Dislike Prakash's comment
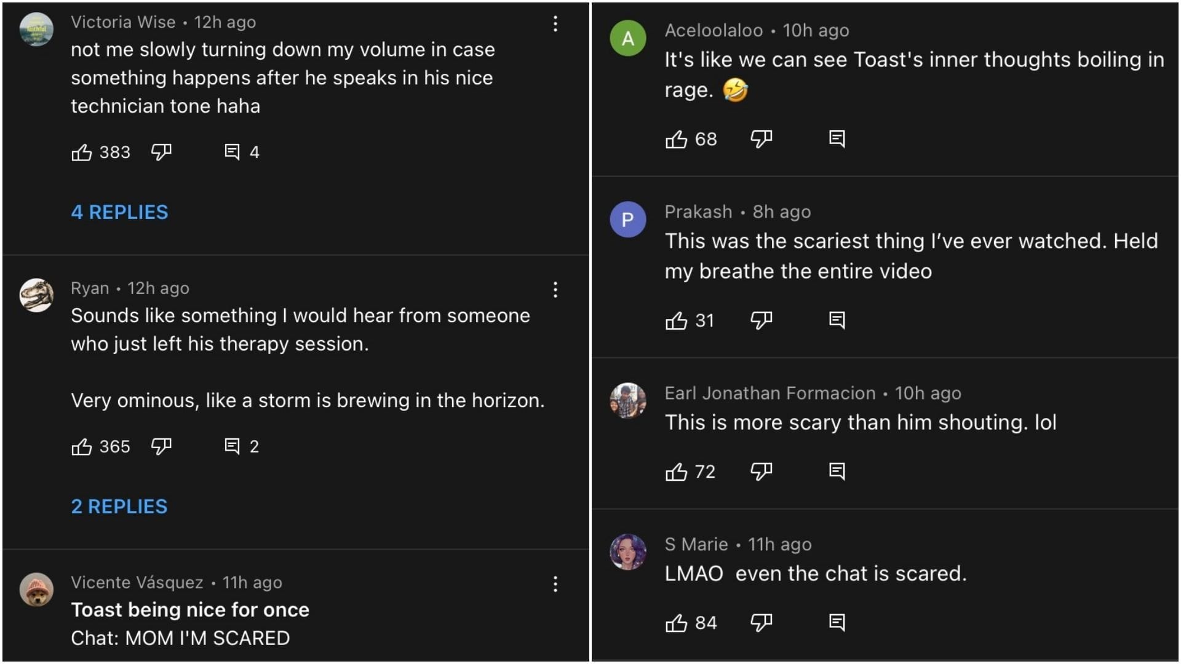Viewport: 1181px width, 664px height. (x=761, y=320)
